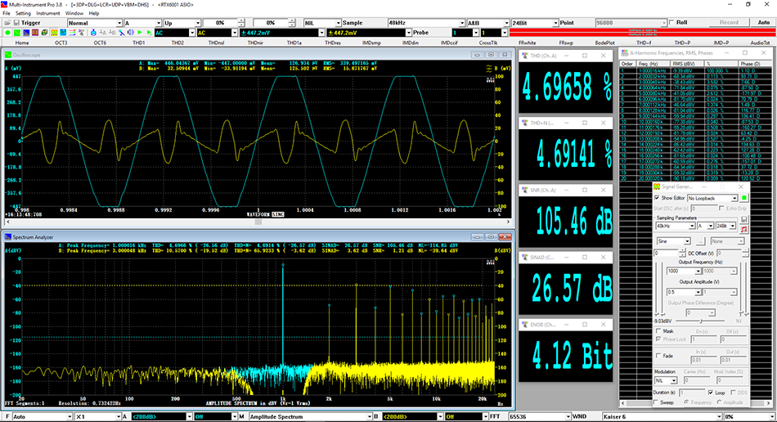The width and height of the screenshot is (777, 422).
Task: Click the second green cyclic play icon
Action: click(x=149, y=33)
